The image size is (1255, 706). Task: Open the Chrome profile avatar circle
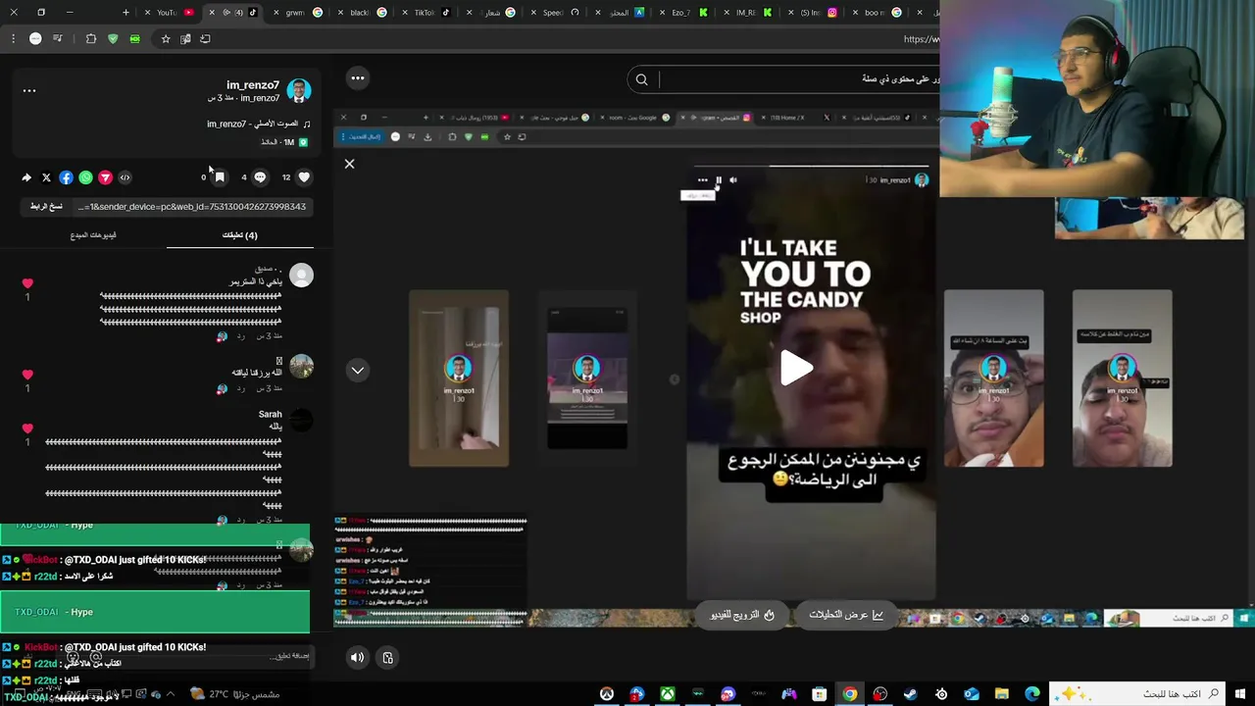(x=35, y=39)
